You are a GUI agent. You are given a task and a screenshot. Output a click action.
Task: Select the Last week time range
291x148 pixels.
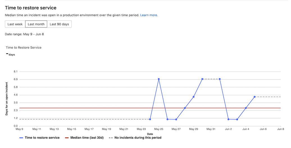click(x=15, y=24)
